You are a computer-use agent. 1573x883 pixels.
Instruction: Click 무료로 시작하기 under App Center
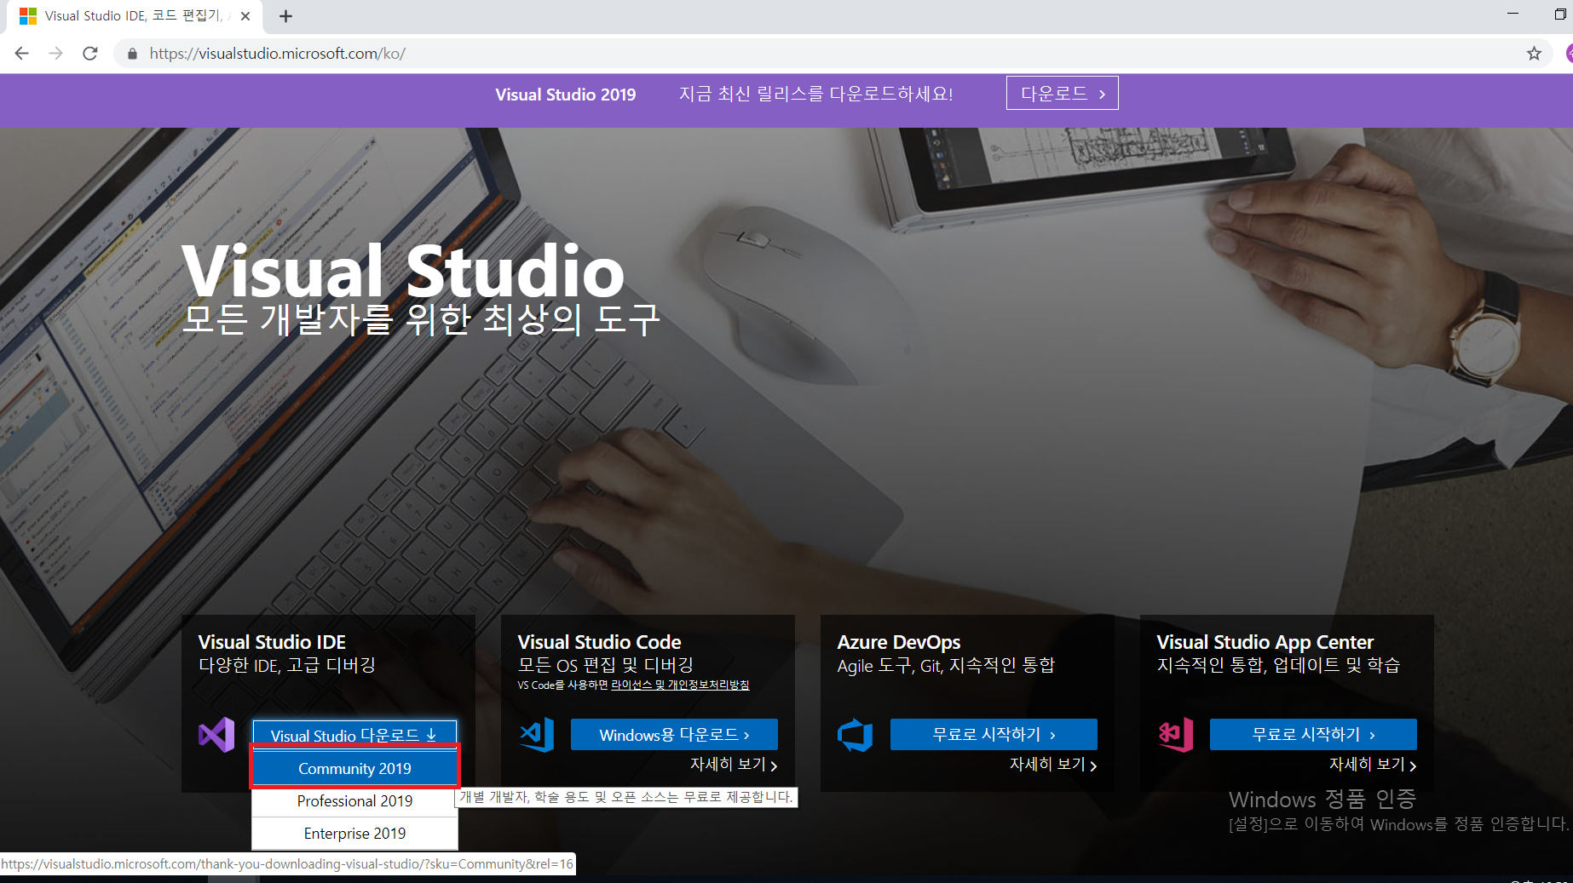coord(1313,735)
